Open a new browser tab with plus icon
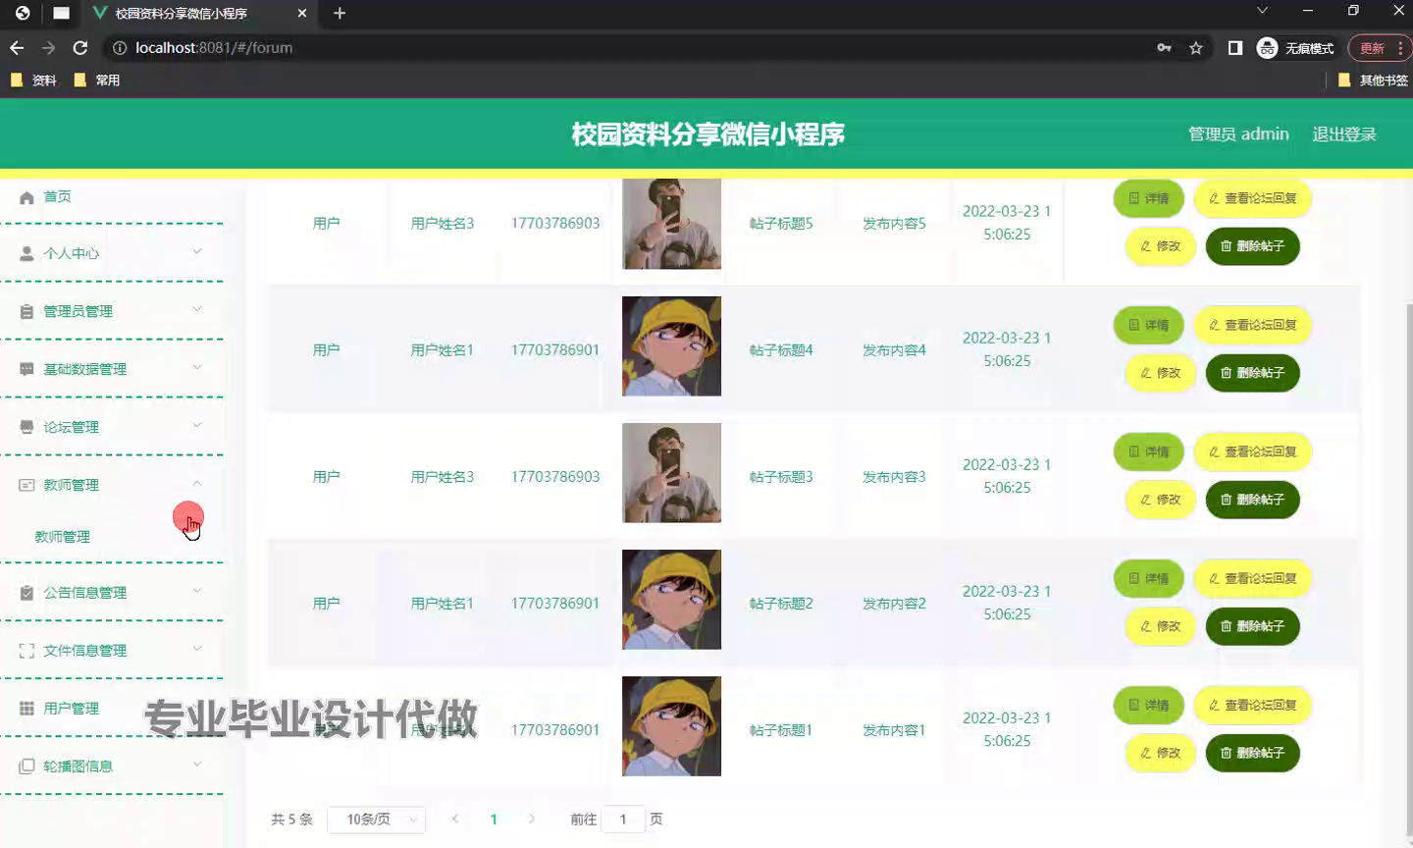This screenshot has width=1413, height=848. point(340,13)
